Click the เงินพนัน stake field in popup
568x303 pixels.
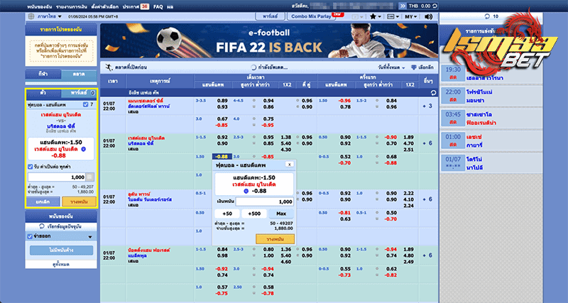pos(264,202)
